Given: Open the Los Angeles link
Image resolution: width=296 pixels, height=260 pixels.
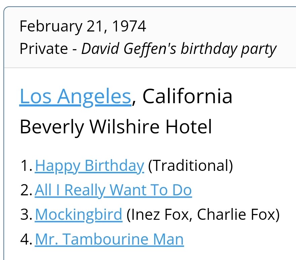Looking at the screenshot, I should (75, 97).
